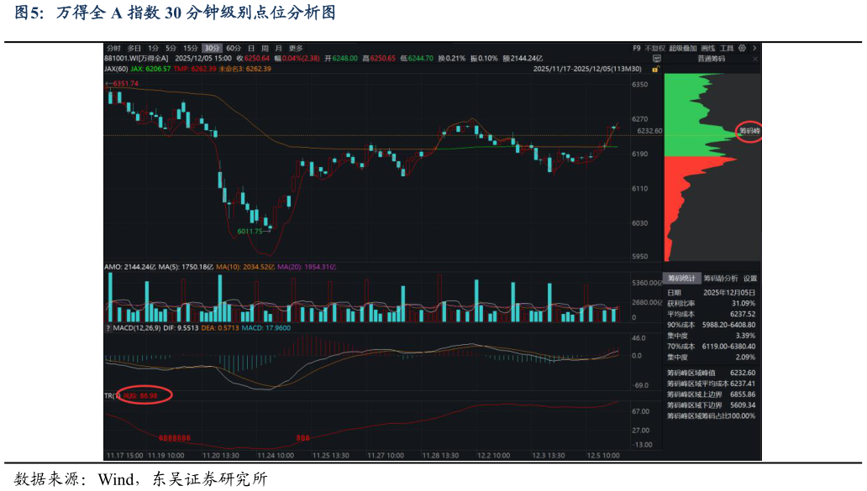Click the 获利比率 31.09% row
The height and width of the screenshot is (491, 867).
pyautogui.click(x=711, y=303)
